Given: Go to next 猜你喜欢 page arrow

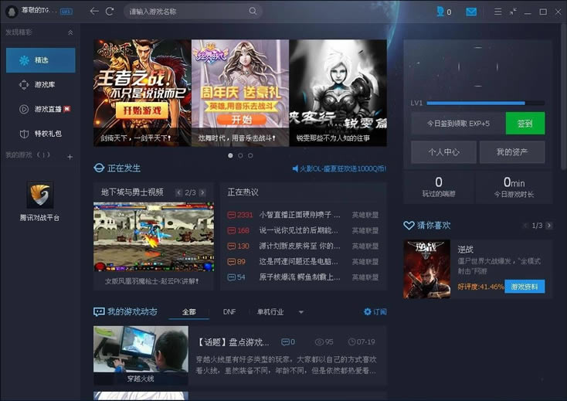Looking at the screenshot, I should click(x=549, y=226).
